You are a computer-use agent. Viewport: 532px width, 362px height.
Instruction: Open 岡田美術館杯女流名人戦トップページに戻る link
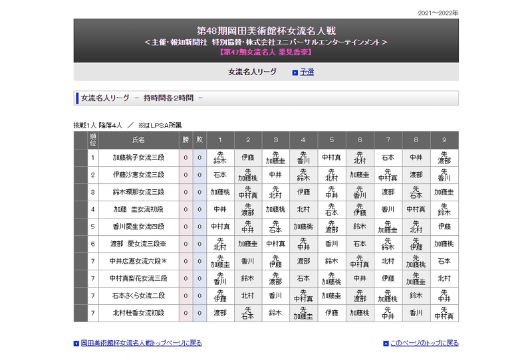point(141,343)
